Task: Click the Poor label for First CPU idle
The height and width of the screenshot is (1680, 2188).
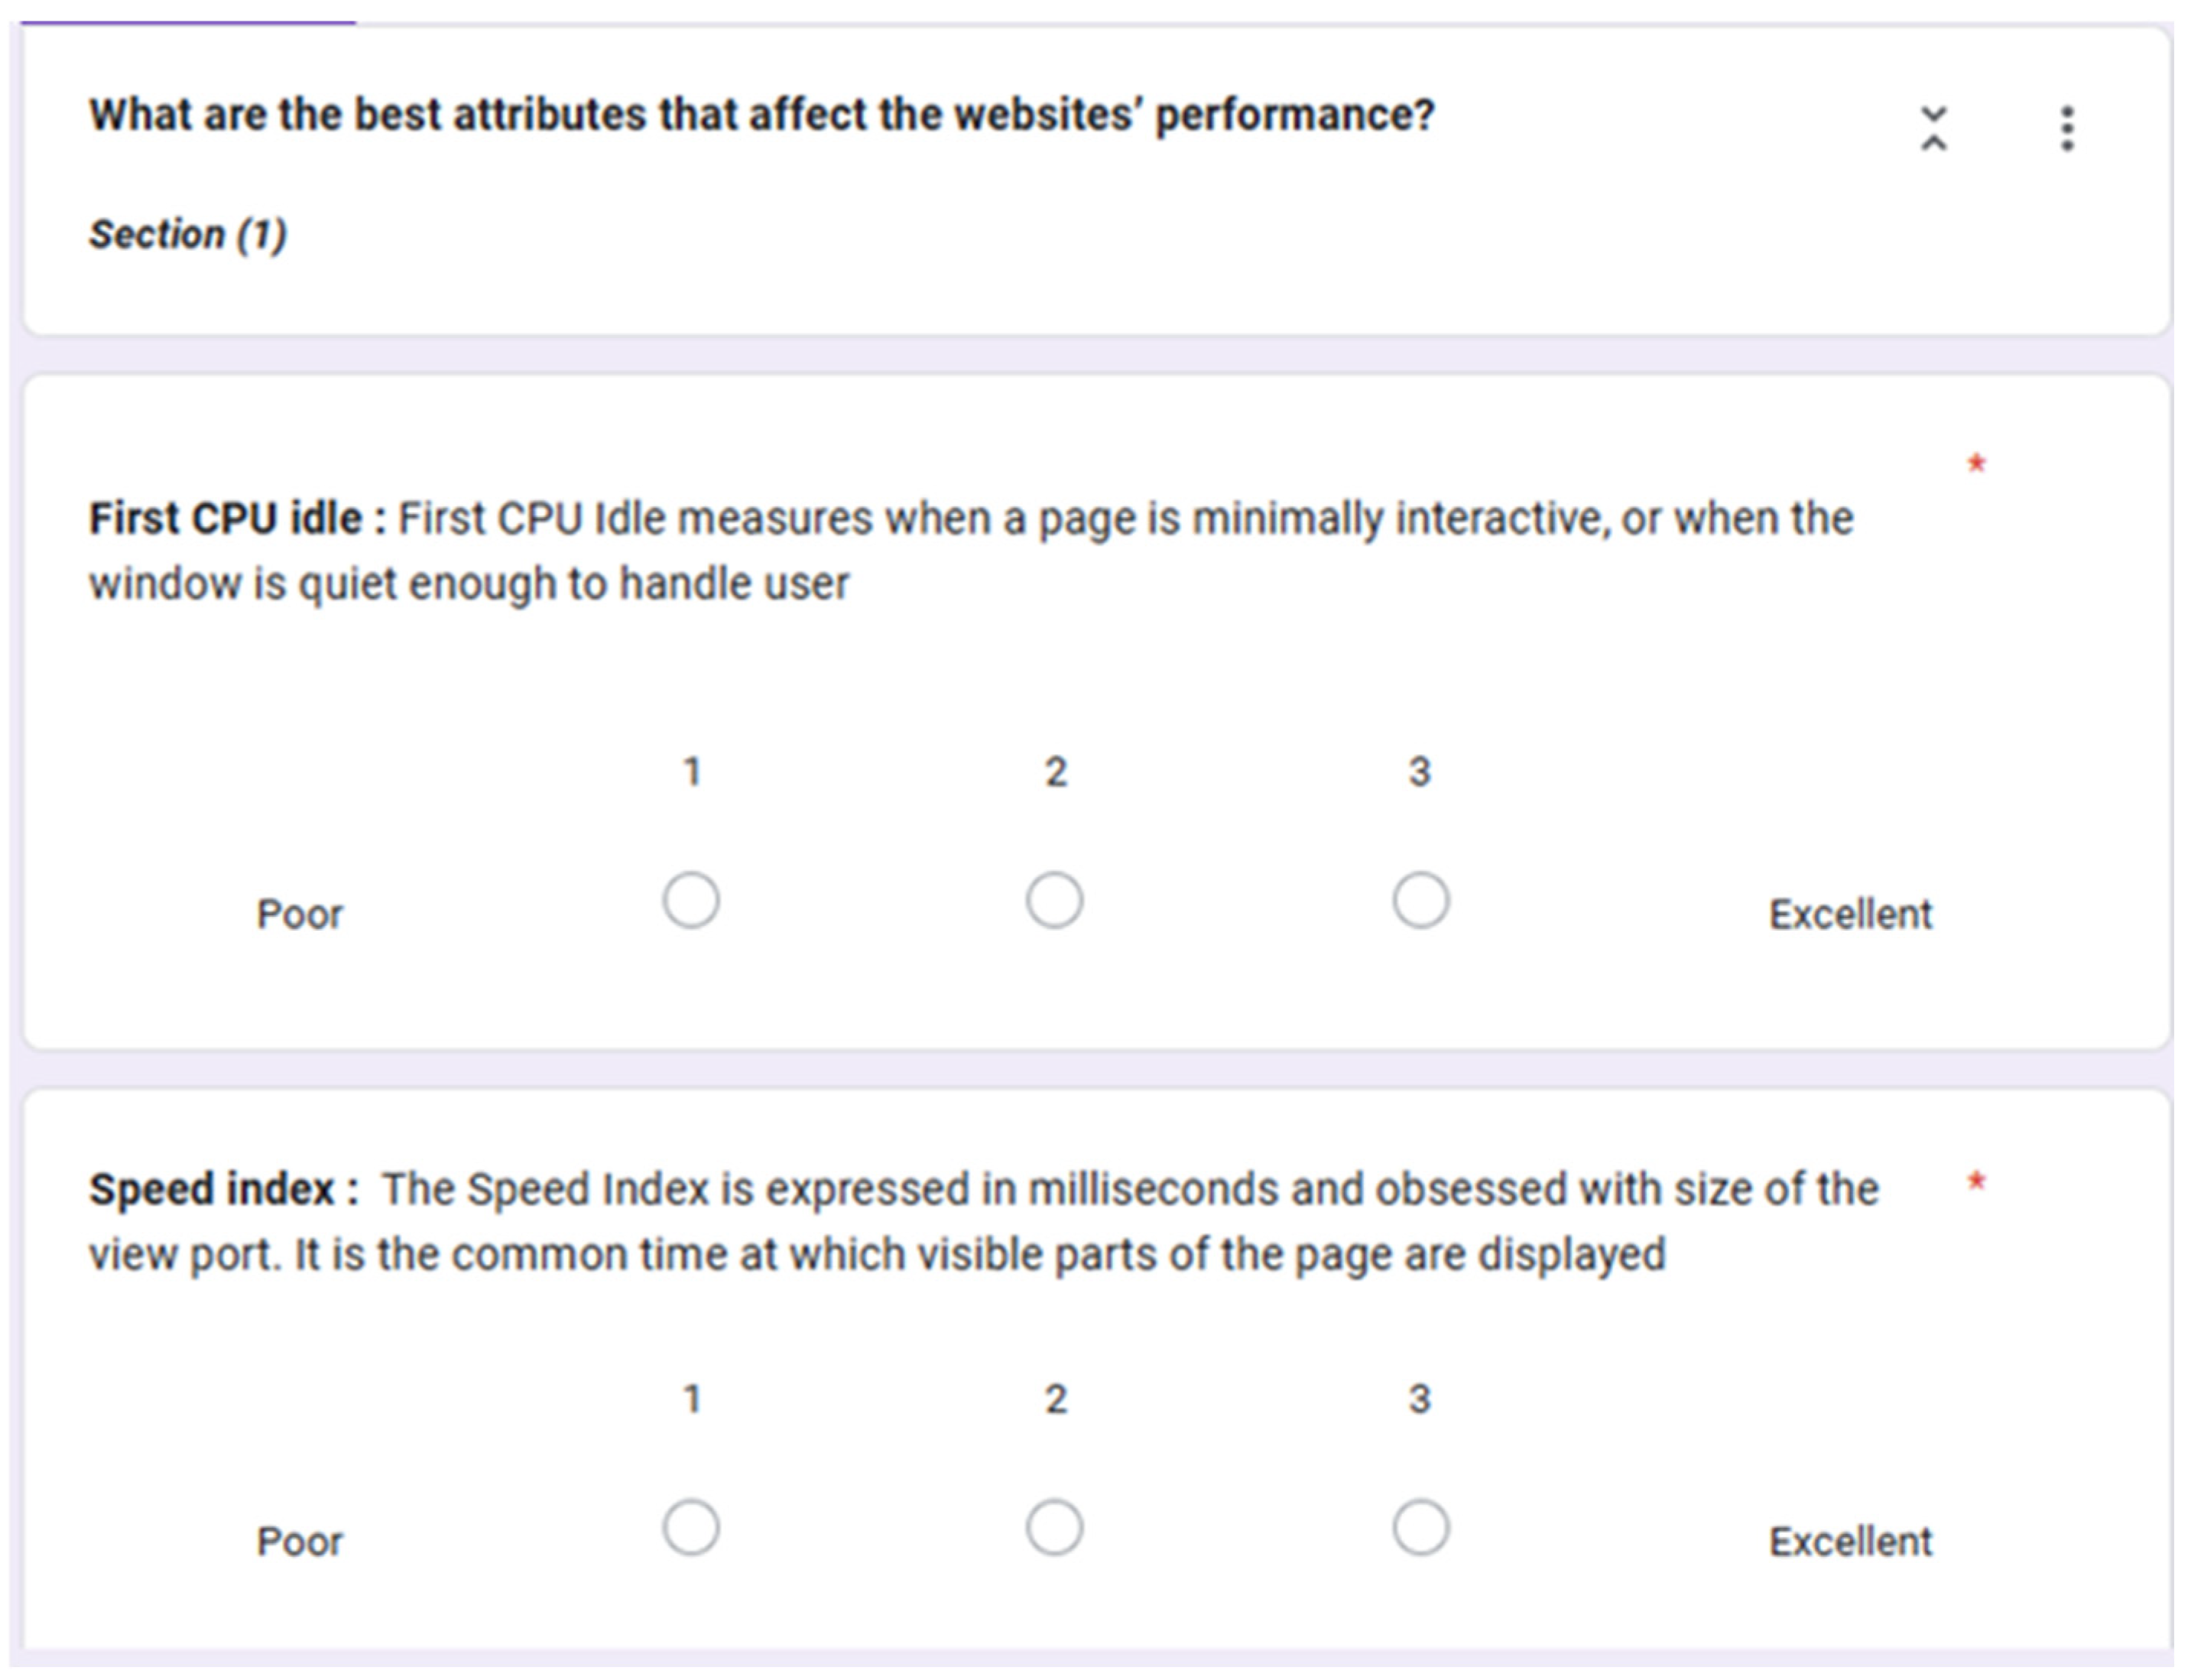Action: point(299,914)
